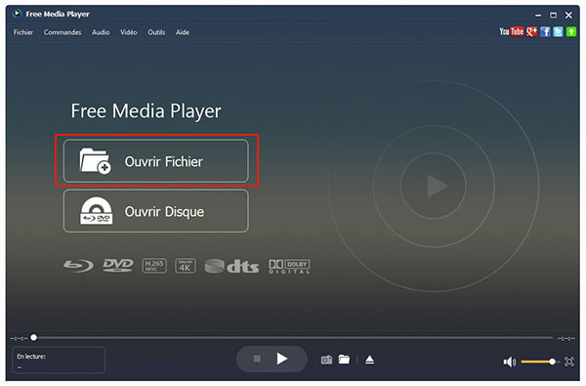
Task: Click the seek bar handle
Action: click(33, 338)
